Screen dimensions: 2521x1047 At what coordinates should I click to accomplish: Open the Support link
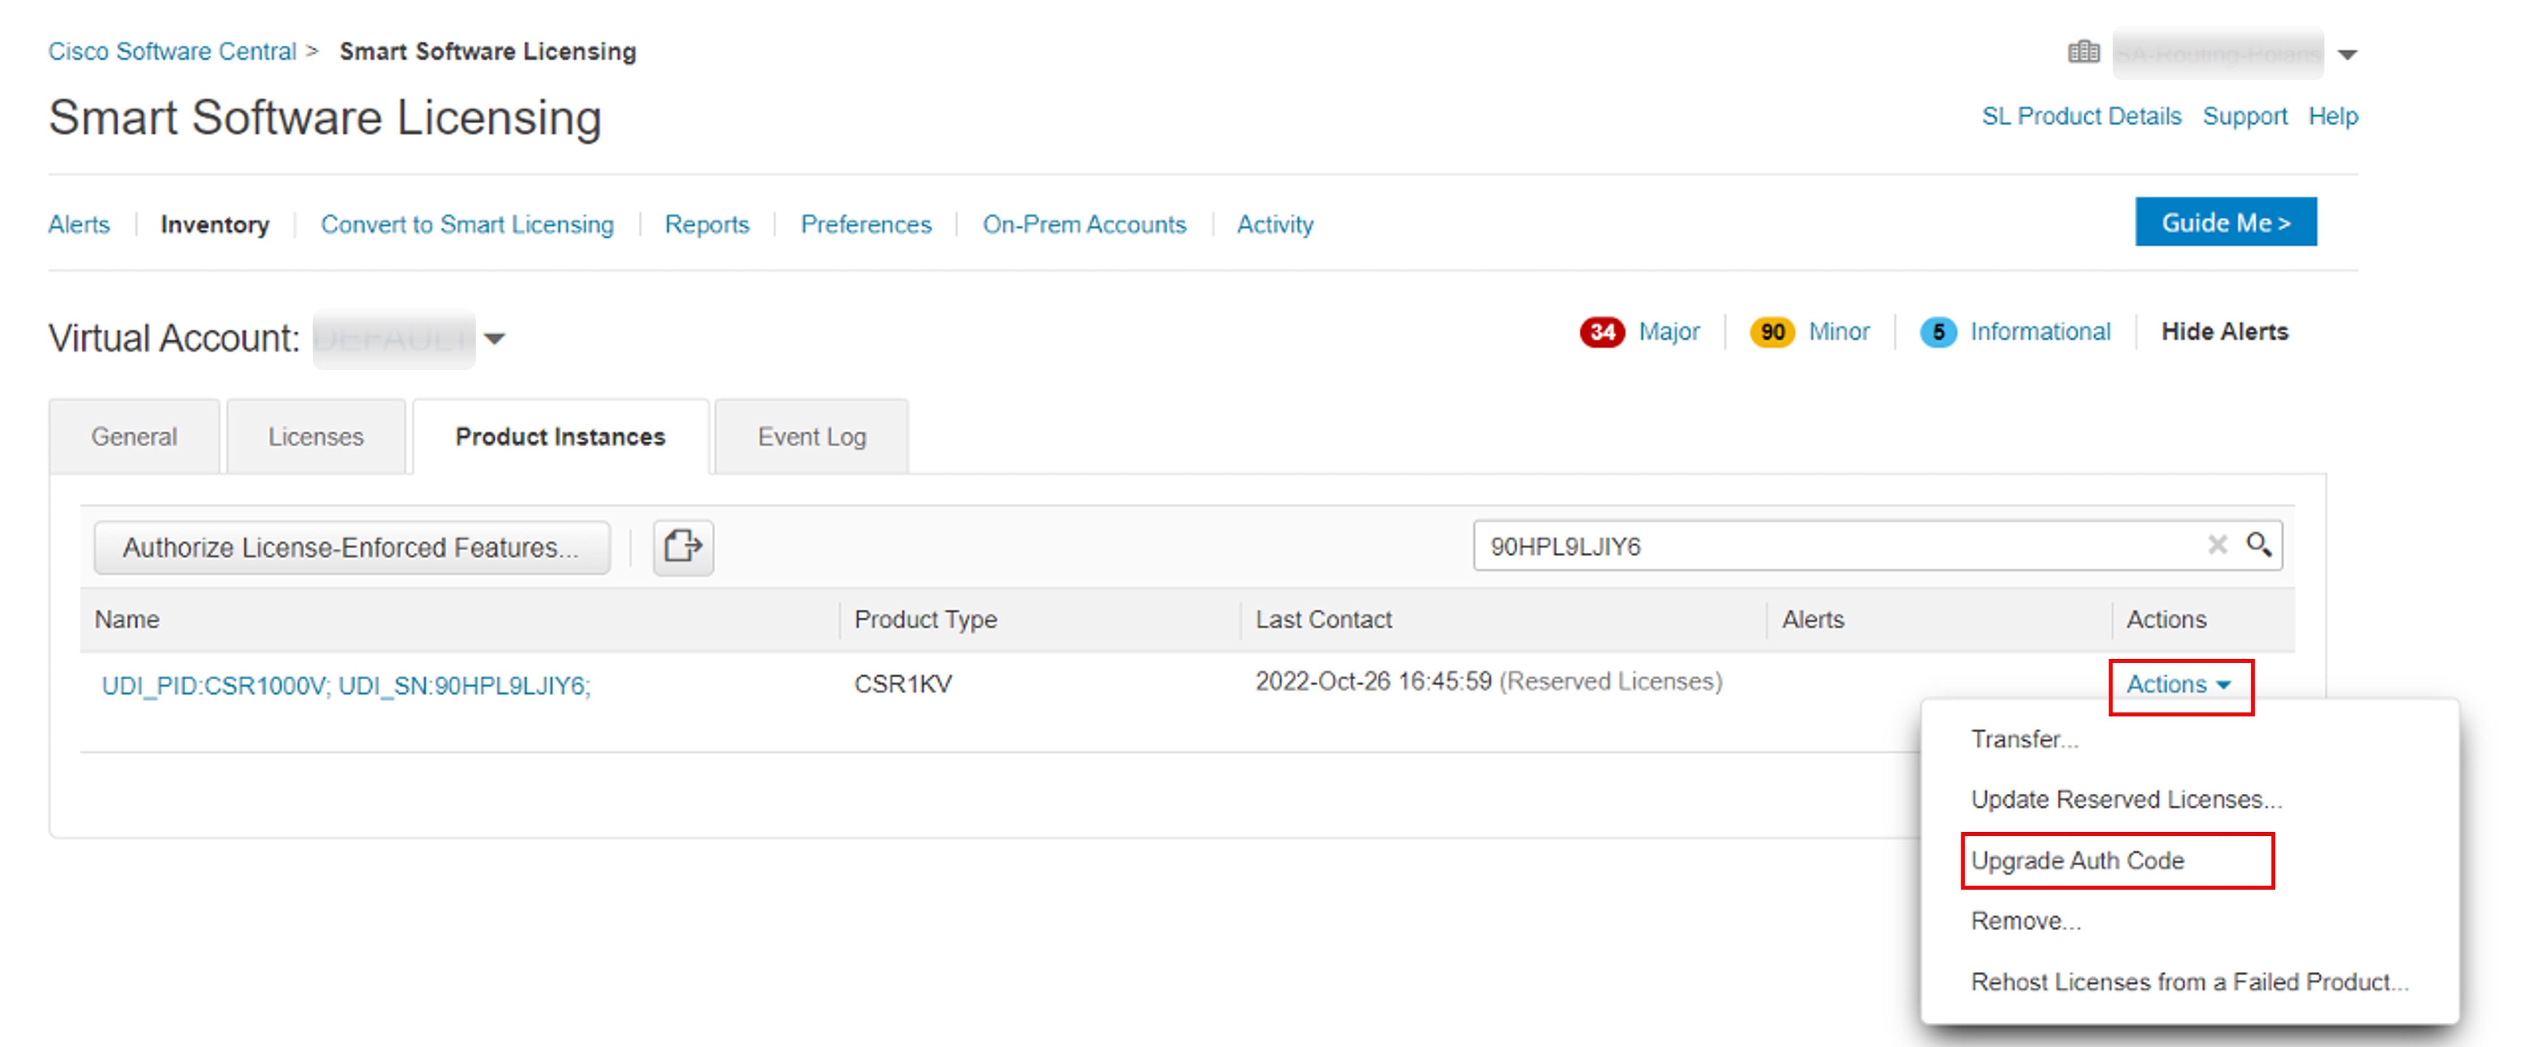pyautogui.click(x=2244, y=116)
